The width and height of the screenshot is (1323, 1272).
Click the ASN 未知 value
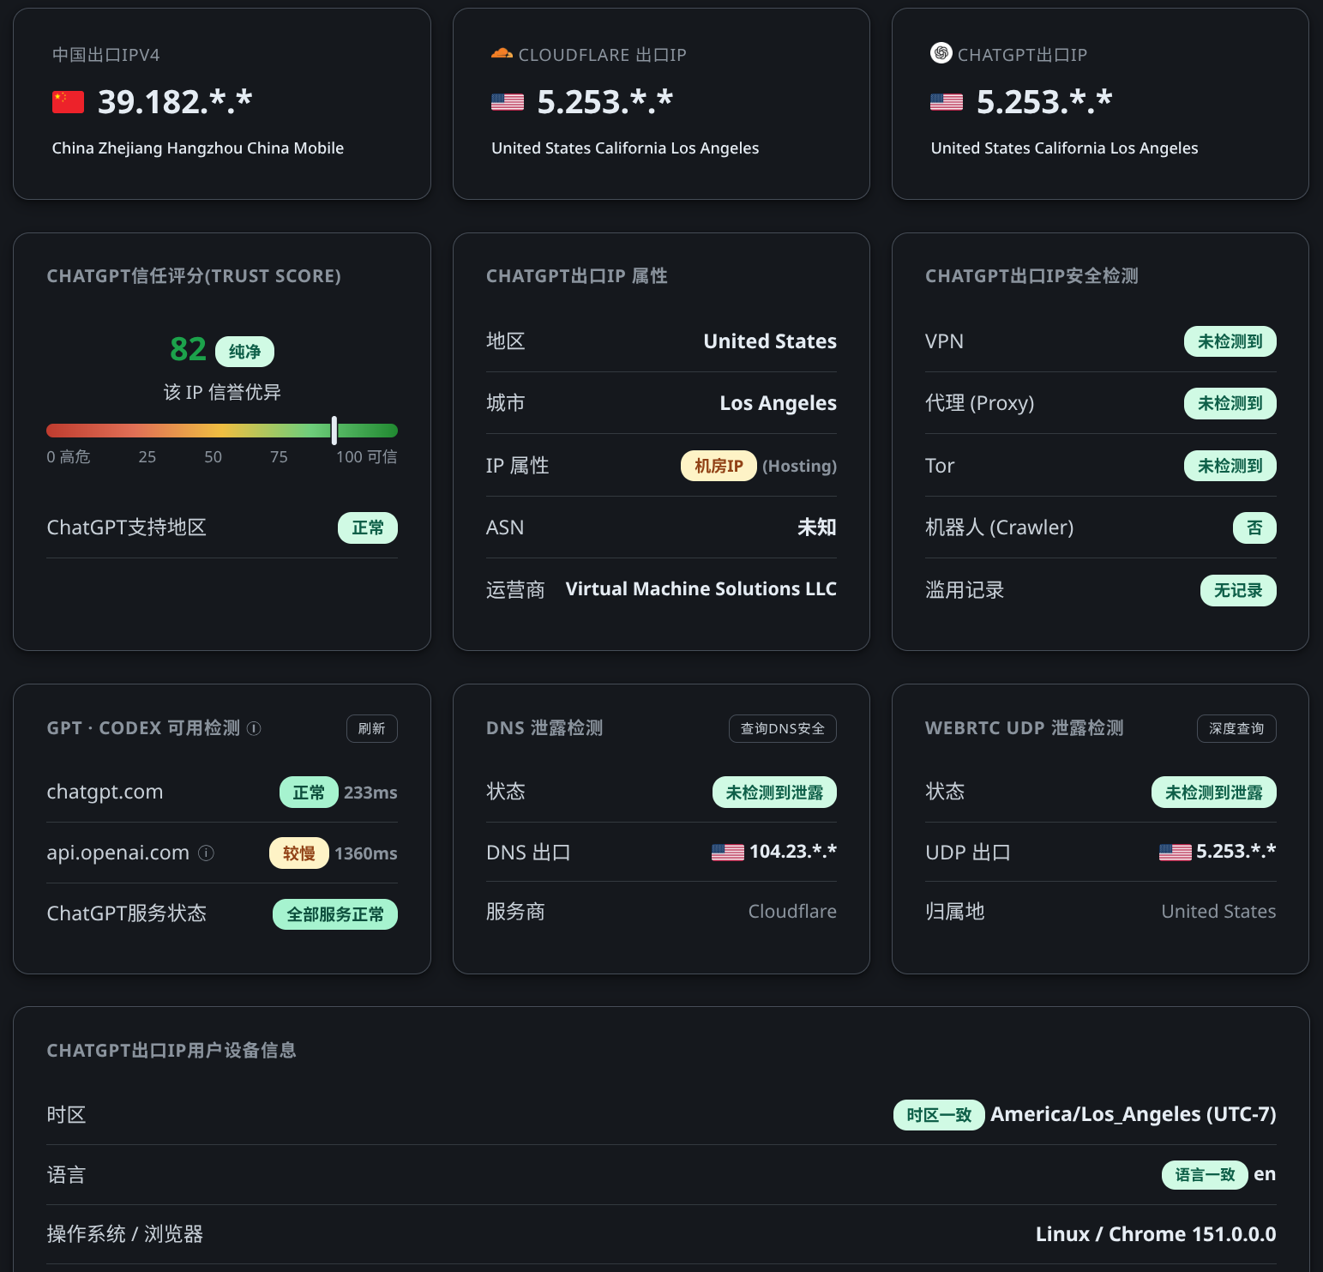pyautogui.click(x=817, y=527)
